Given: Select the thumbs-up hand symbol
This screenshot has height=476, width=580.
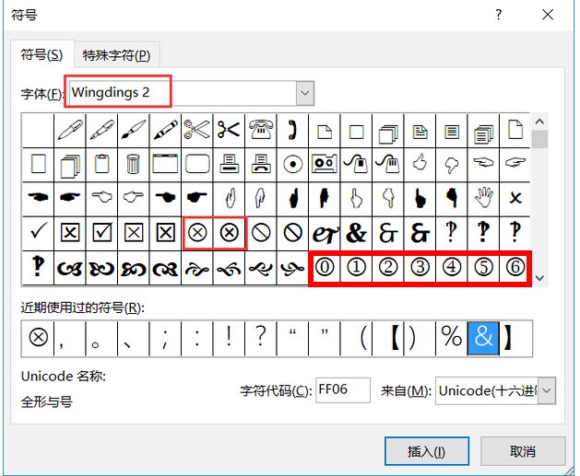Looking at the screenshot, I should (x=420, y=164).
